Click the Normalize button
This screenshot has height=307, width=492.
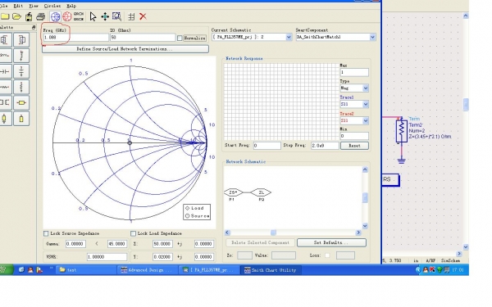(x=194, y=38)
